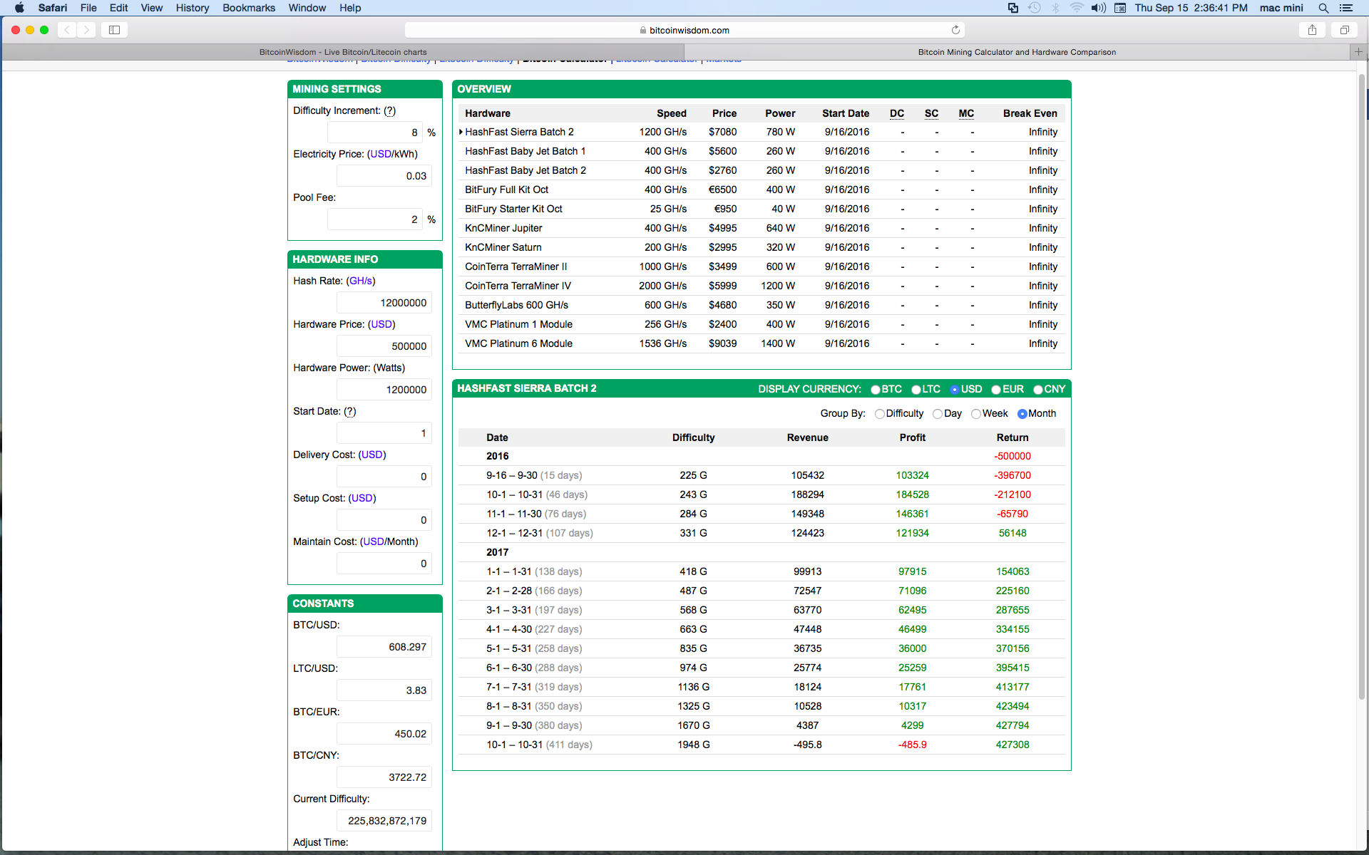Open Safari Bookmarks menu
Image resolution: width=1369 pixels, height=855 pixels.
[249, 8]
